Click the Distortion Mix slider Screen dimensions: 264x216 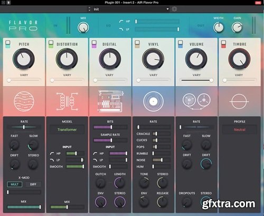click(x=67, y=207)
